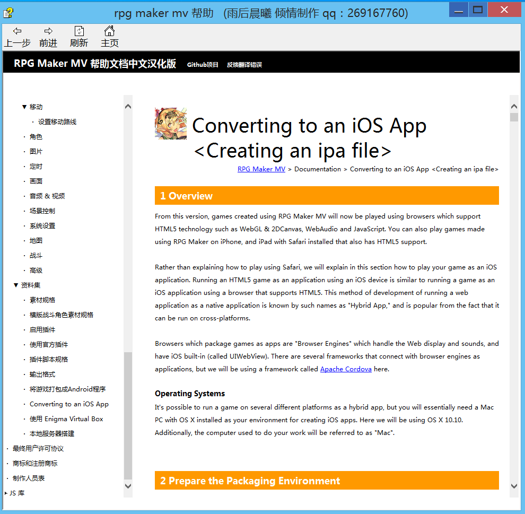Click the sidebar scrollbar thumb
Screen dimensions: 525x514
pyautogui.click(x=128, y=415)
